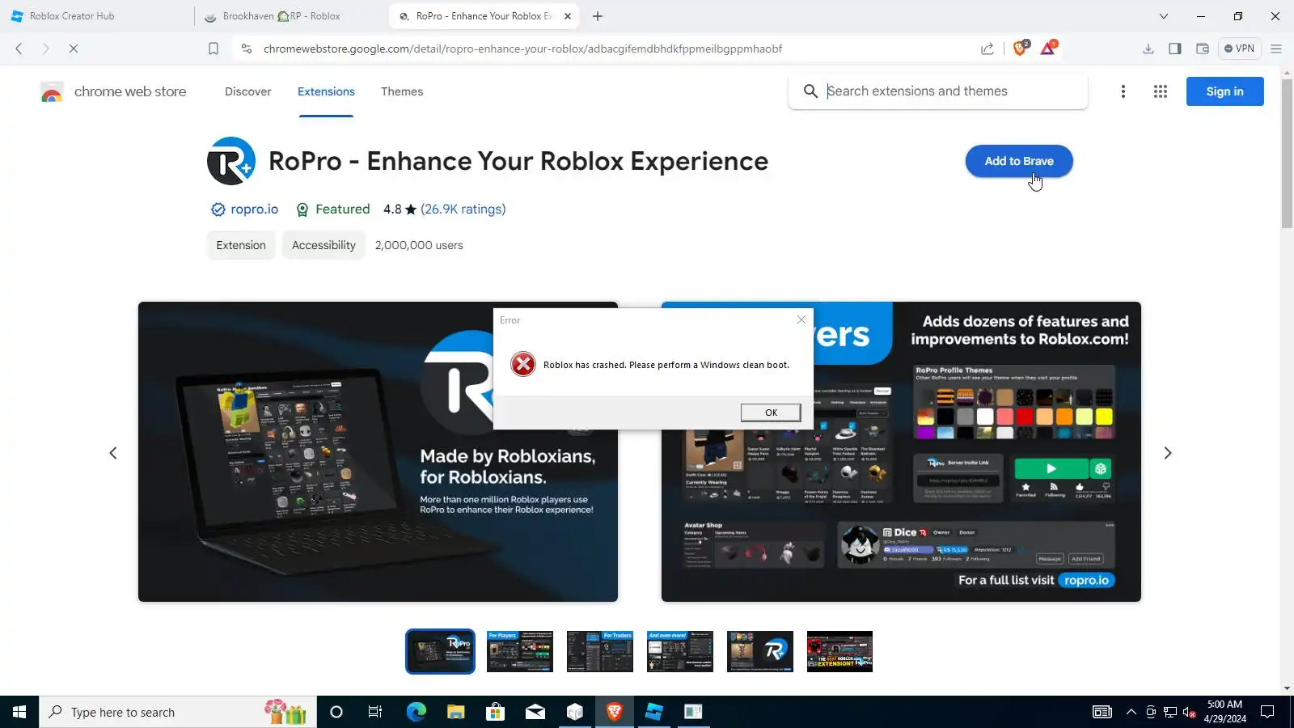
Task: Select the Best Roblox Extension thumbnail
Action: (840, 651)
